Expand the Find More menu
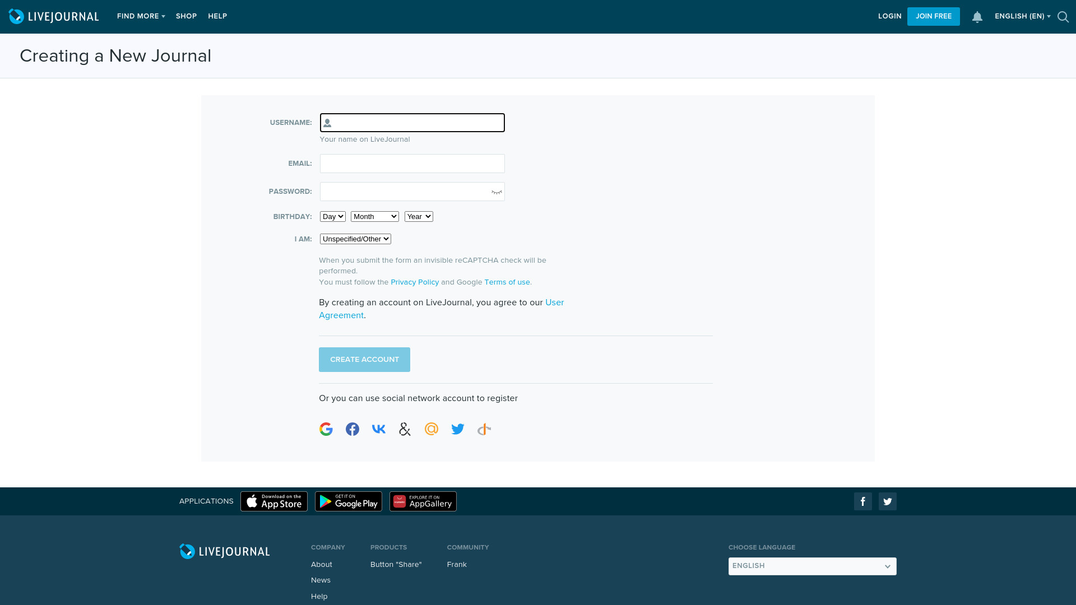The height and width of the screenshot is (605, 1076). (141, 16)
